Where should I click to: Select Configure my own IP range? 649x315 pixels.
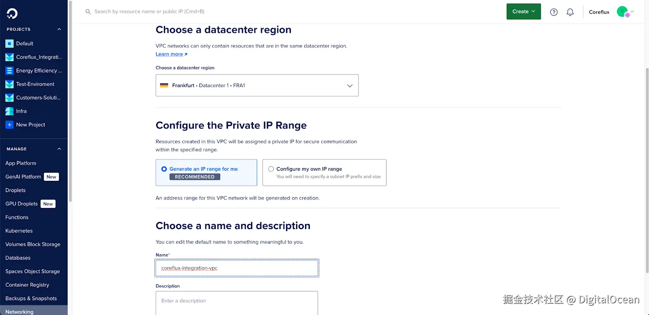[x=271, y=169]
